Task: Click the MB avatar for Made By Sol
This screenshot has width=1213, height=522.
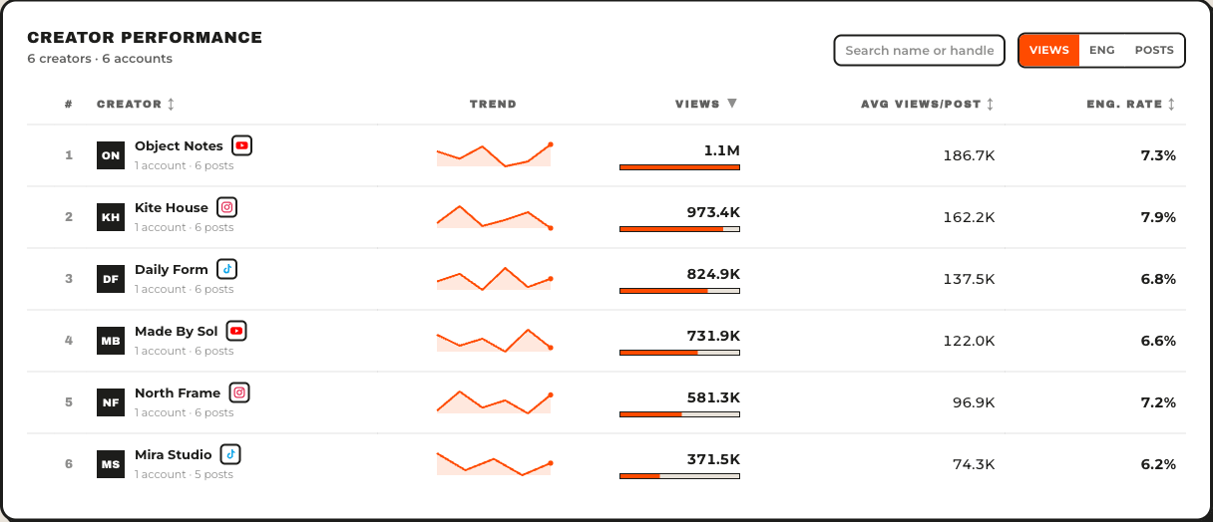Action: click(111, 341)
